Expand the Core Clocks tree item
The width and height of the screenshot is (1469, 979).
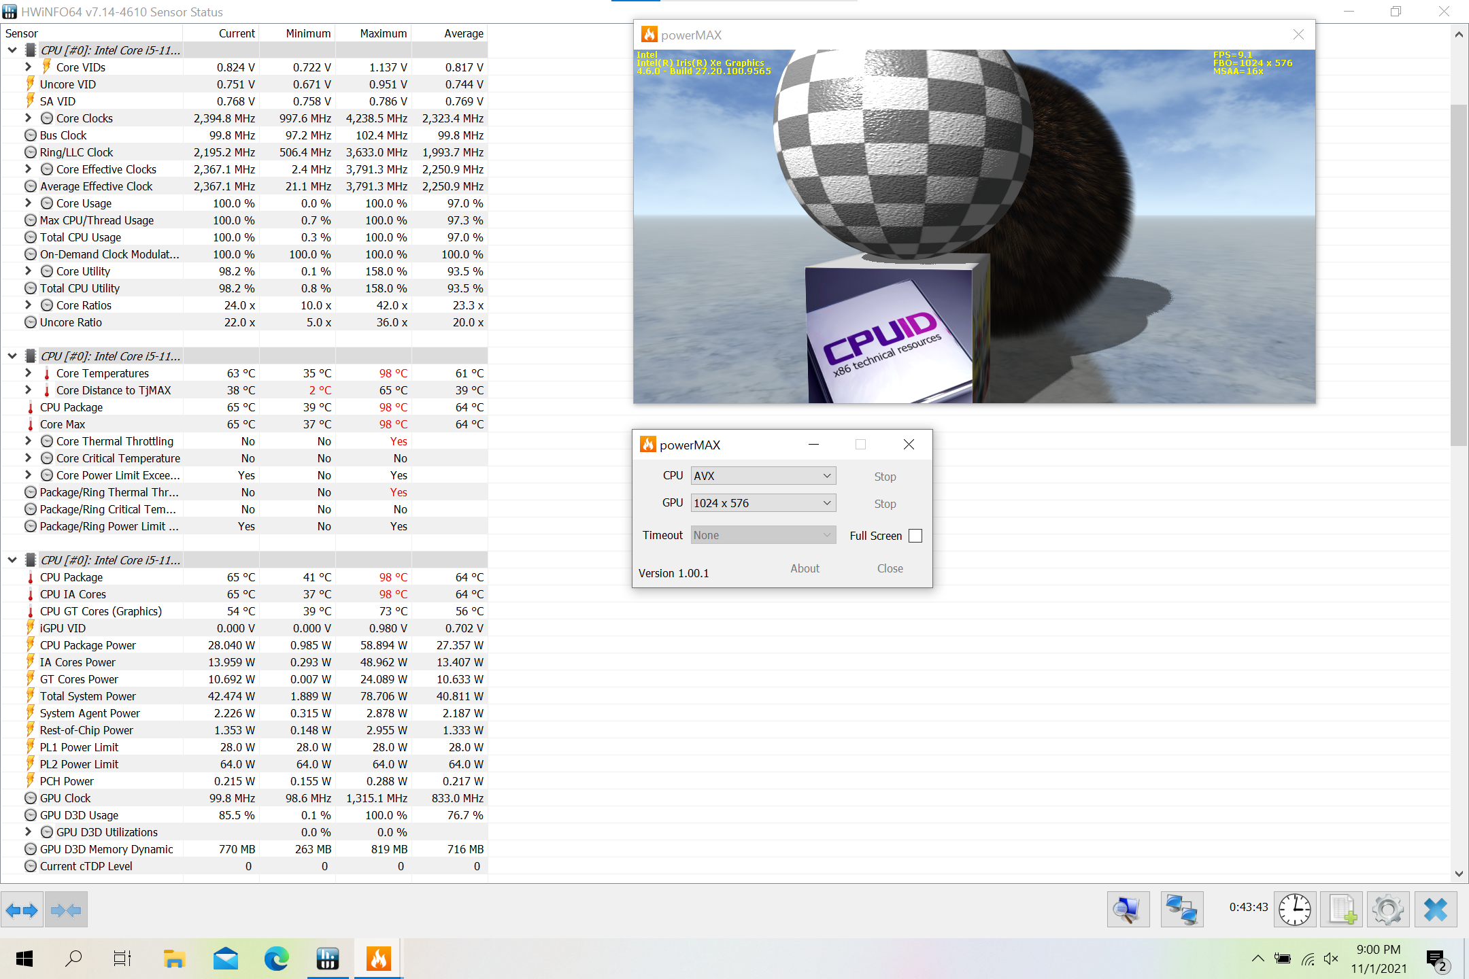pos(28,118)
